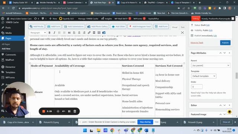Align text center
The image size is (238, 134).
click(x=79, y=33)
